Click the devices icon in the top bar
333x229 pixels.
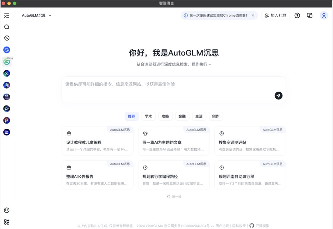pyautogui.click(x=310, y=15)
